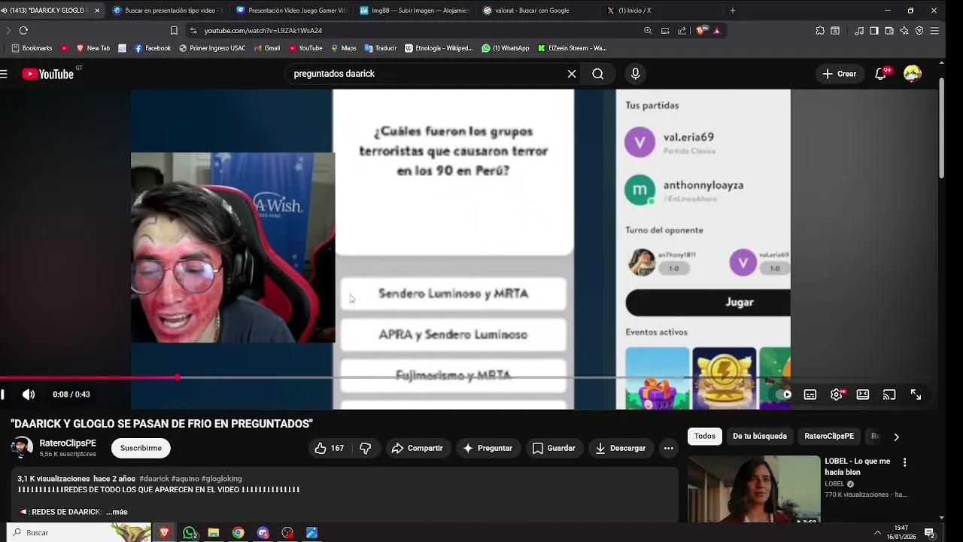Switch to valorat Google search tab
963x542 pixels.
[x=537, y=11]
